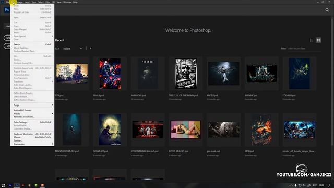Click the РУС language indicator in the tray
Image resolution: width=334 pixels, height=188 pixels.
click(x=315, y=185)
